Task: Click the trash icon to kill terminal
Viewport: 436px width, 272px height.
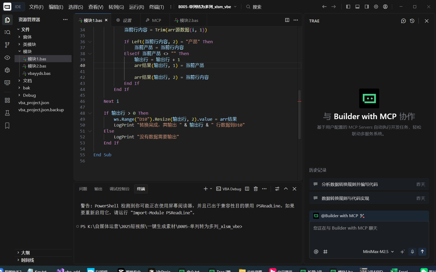Action: pos(255,189)
